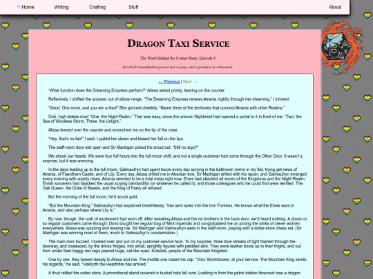Open the Crafting menu

[97, 7]
